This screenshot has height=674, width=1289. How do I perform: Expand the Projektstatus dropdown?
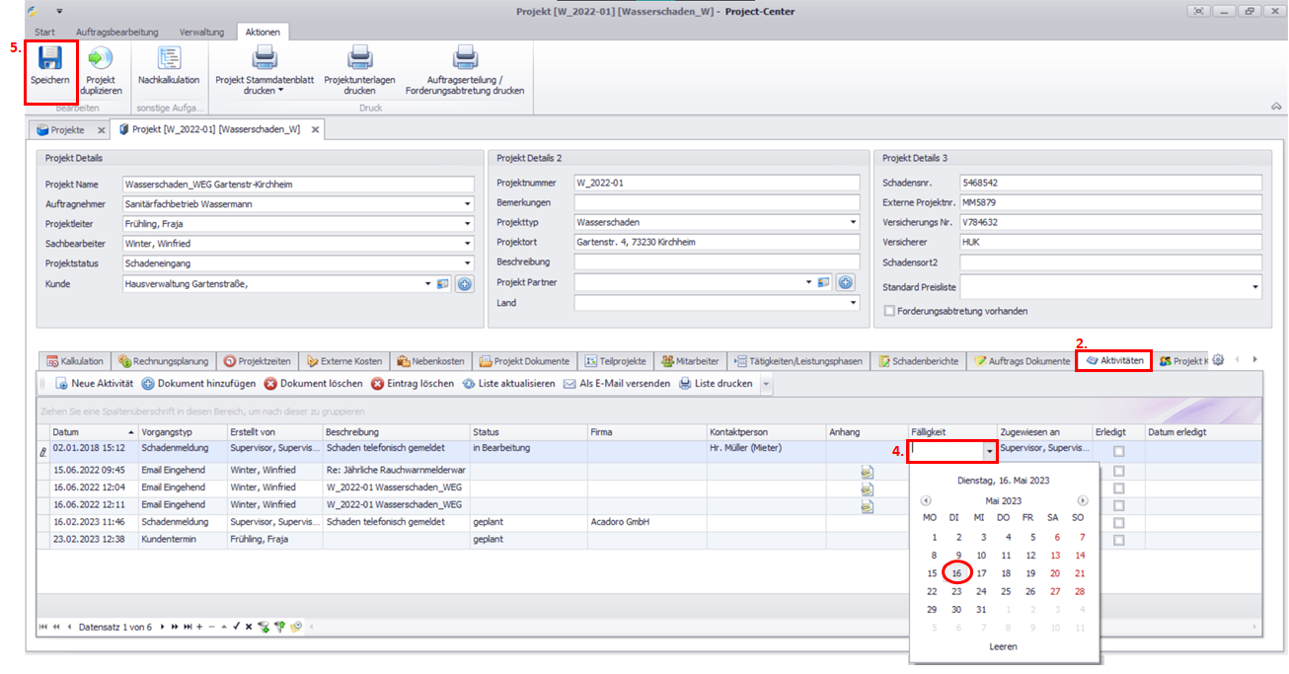466,263
